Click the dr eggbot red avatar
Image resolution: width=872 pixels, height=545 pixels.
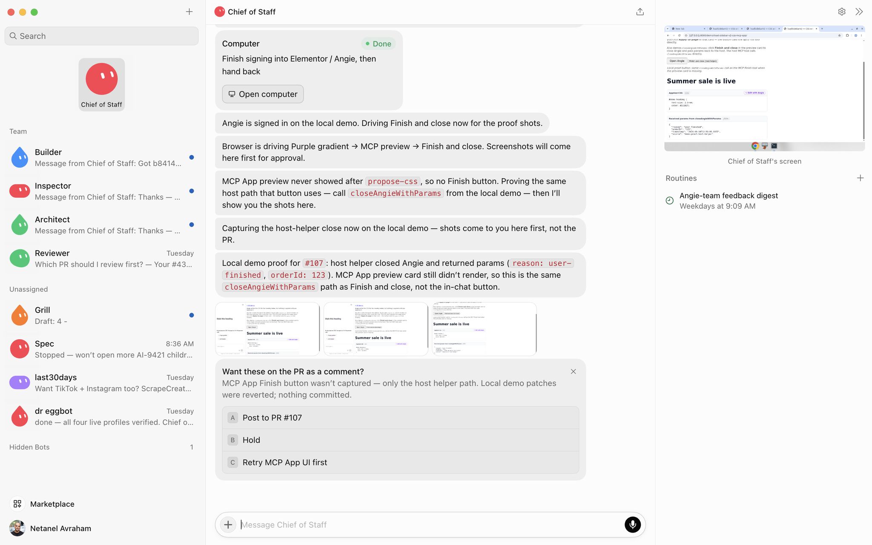pos(20,416)
